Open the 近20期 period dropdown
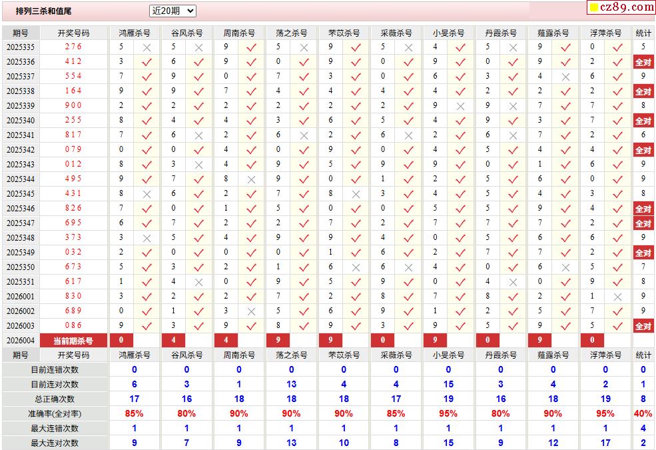This screenshot has height=450, width=656. pyautogui.click(x=172, y=11)
